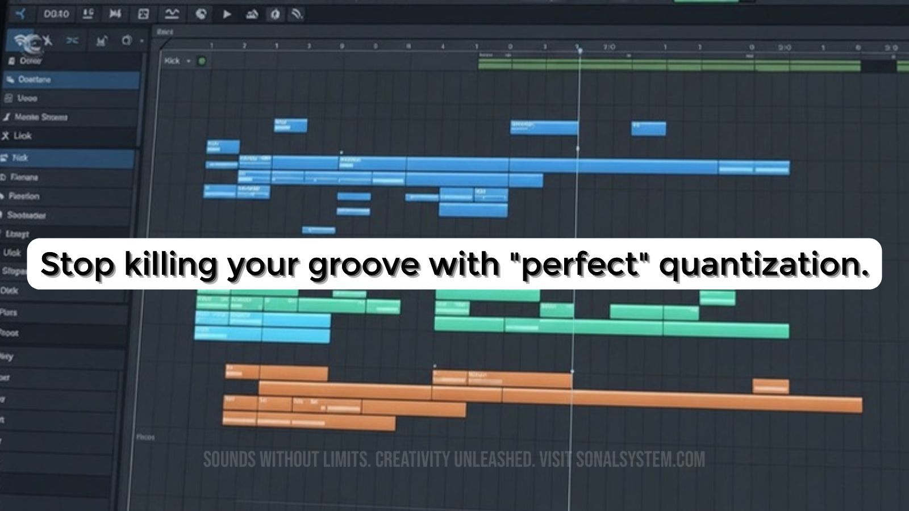Click the picture-frame icon in top toolbar
The height and width of the screenshot is (511, 909).
[x=144, y=14]
